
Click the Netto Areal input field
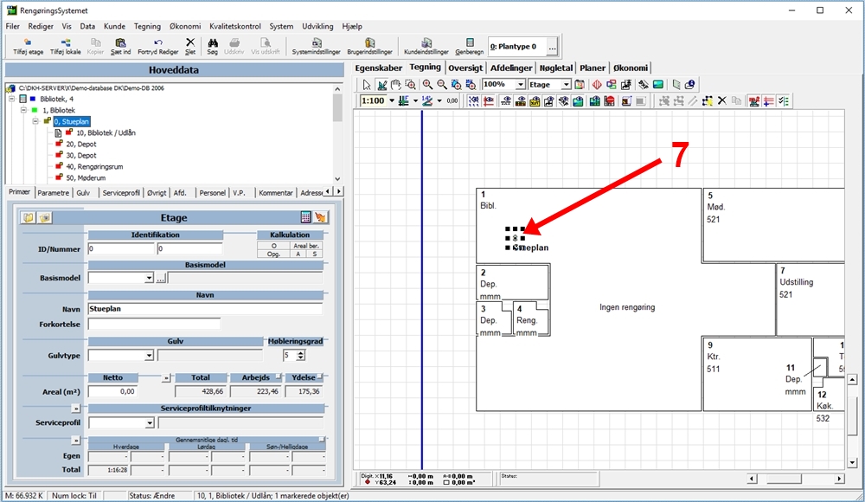point(112,391)
